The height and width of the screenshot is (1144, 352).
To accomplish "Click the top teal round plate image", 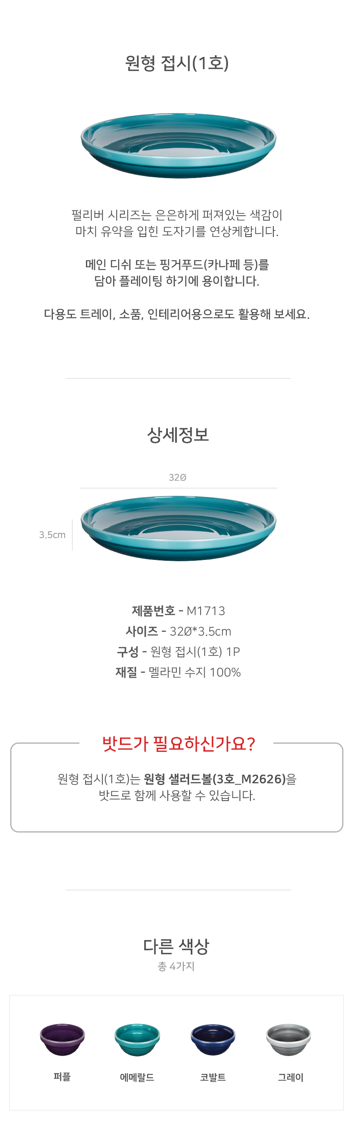I will pyautogui.click(x=178, y=145).
